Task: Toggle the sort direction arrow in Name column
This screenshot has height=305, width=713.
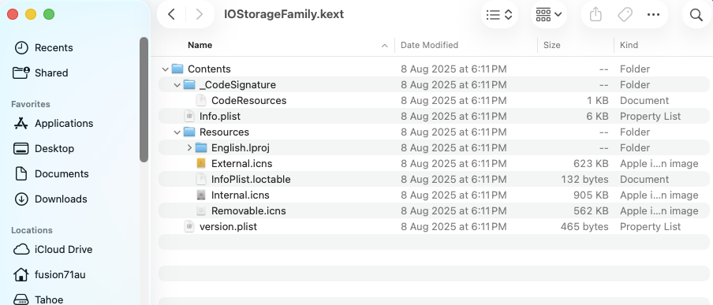Action: point(384,46)
